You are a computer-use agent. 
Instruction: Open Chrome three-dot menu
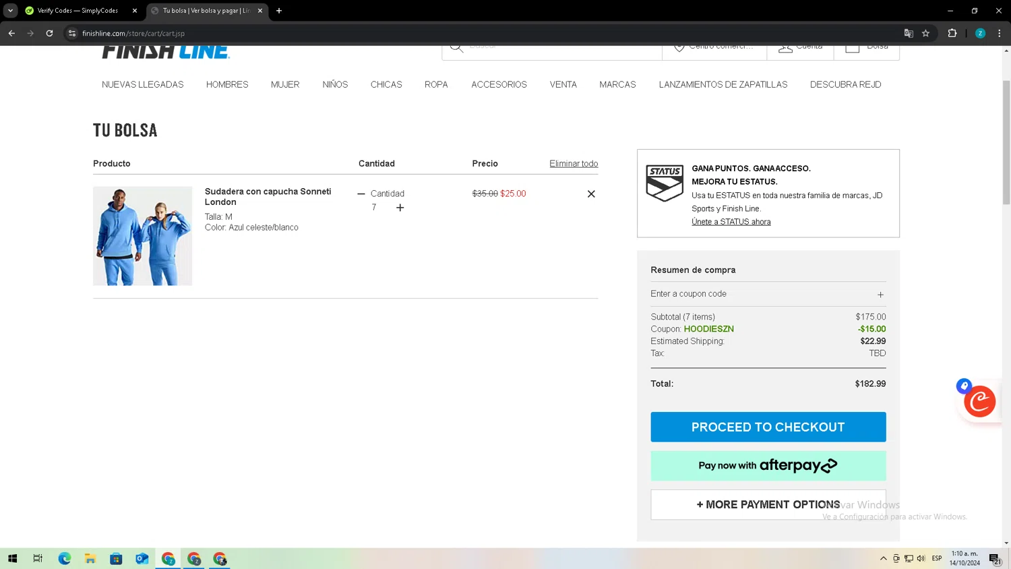pyautogui.click(x=999, y=33)
